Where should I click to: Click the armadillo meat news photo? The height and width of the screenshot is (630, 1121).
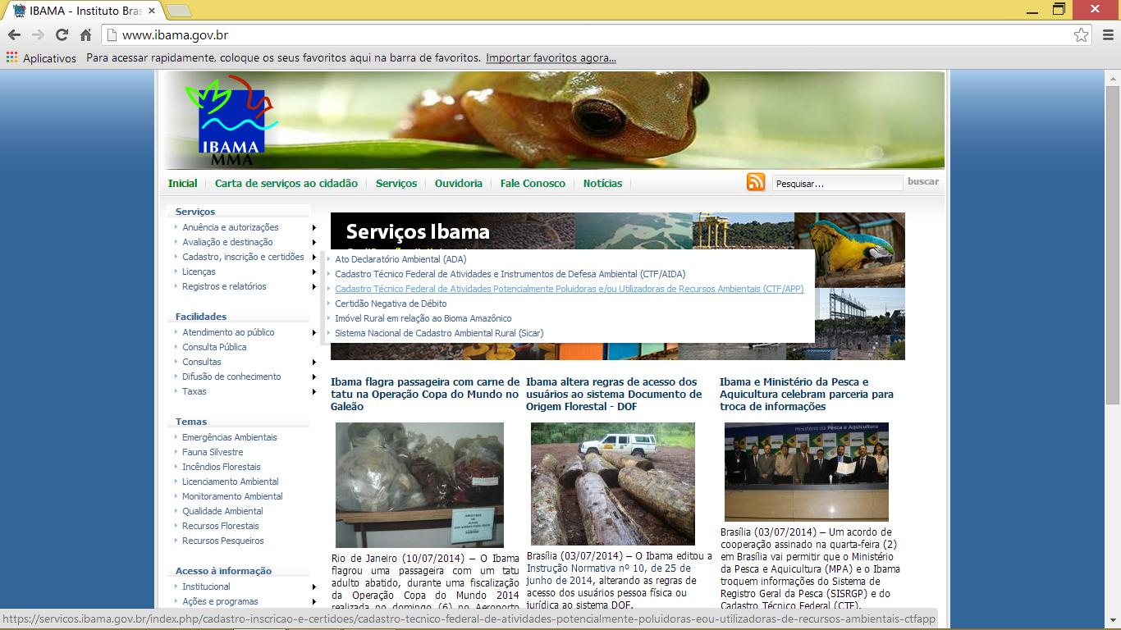coord(419,485)
